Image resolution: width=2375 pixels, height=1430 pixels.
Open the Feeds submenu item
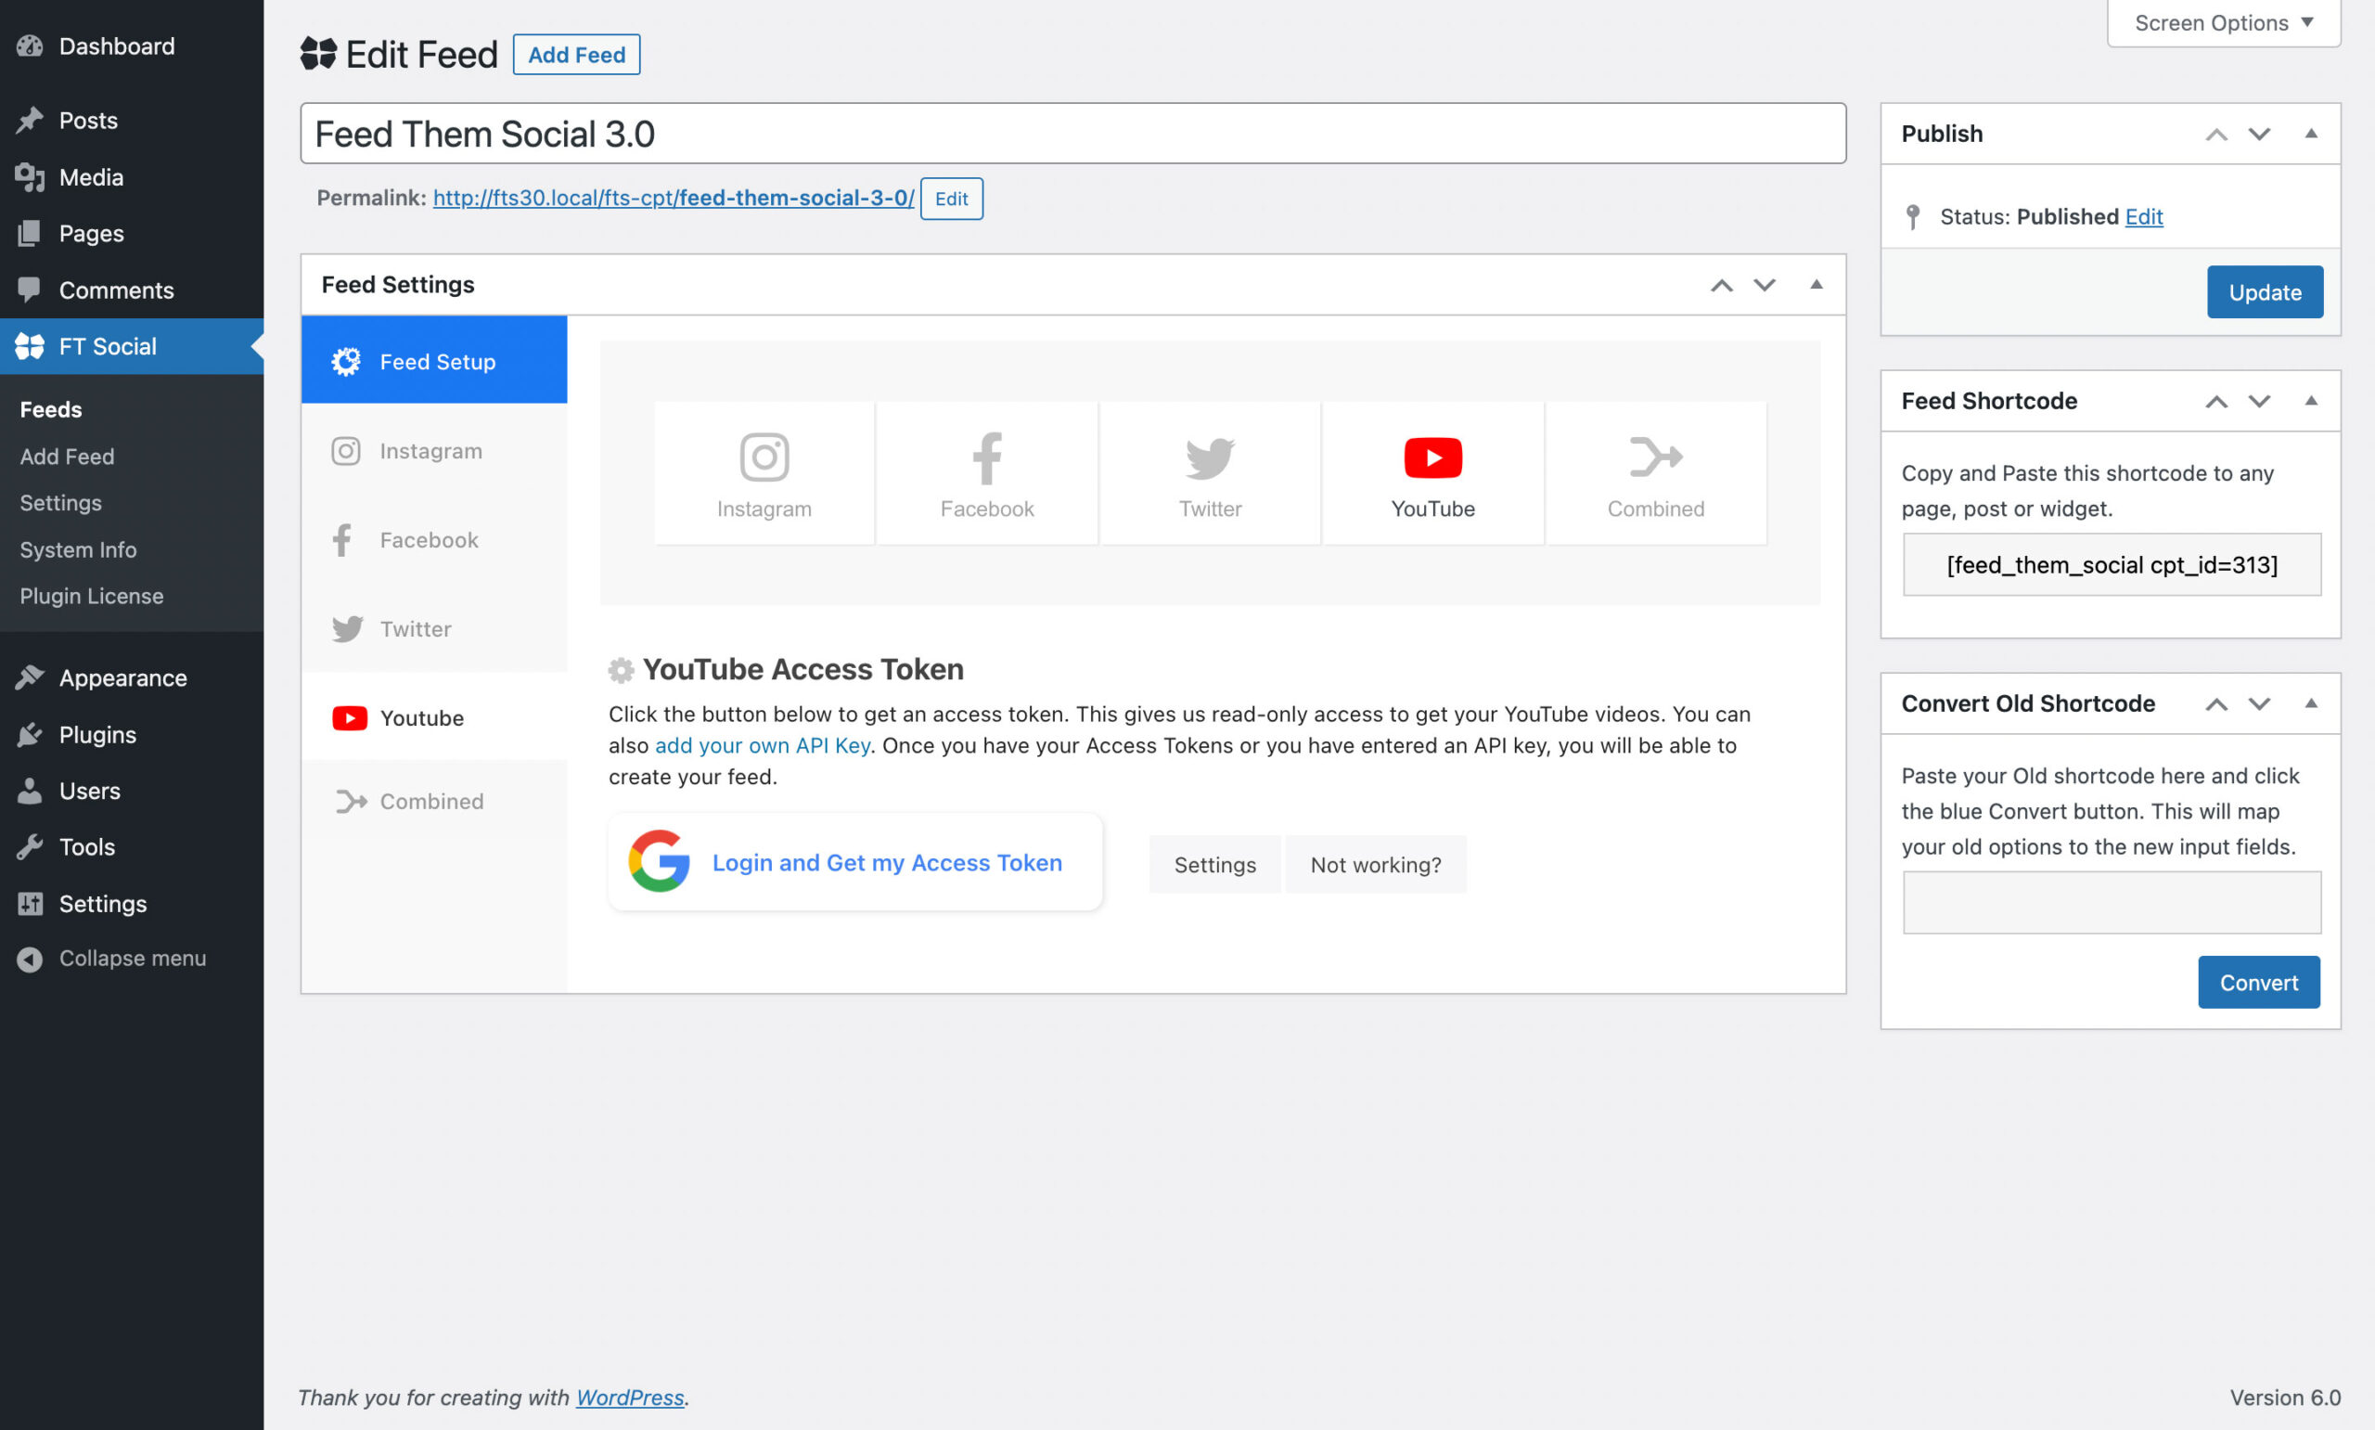pos(51,409)
